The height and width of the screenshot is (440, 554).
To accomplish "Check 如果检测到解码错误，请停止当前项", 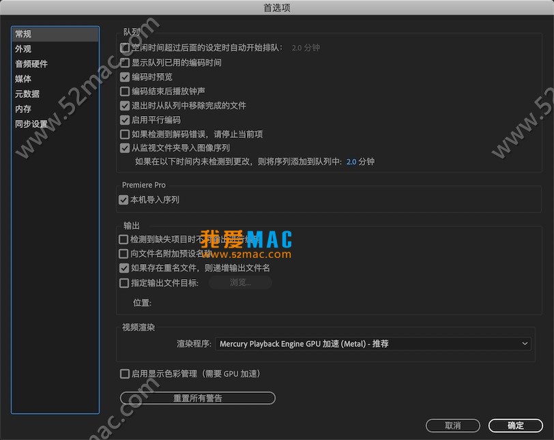I will coord(125,134).
